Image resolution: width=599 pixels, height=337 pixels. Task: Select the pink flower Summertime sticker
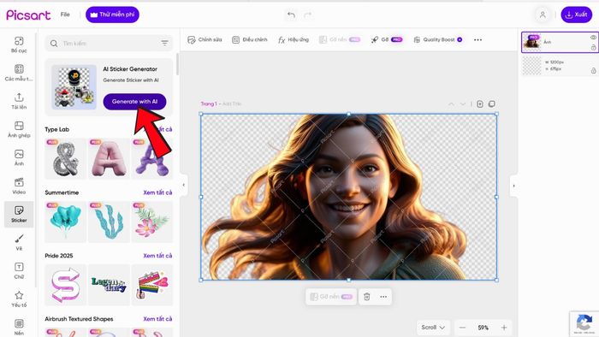[151, 222]
